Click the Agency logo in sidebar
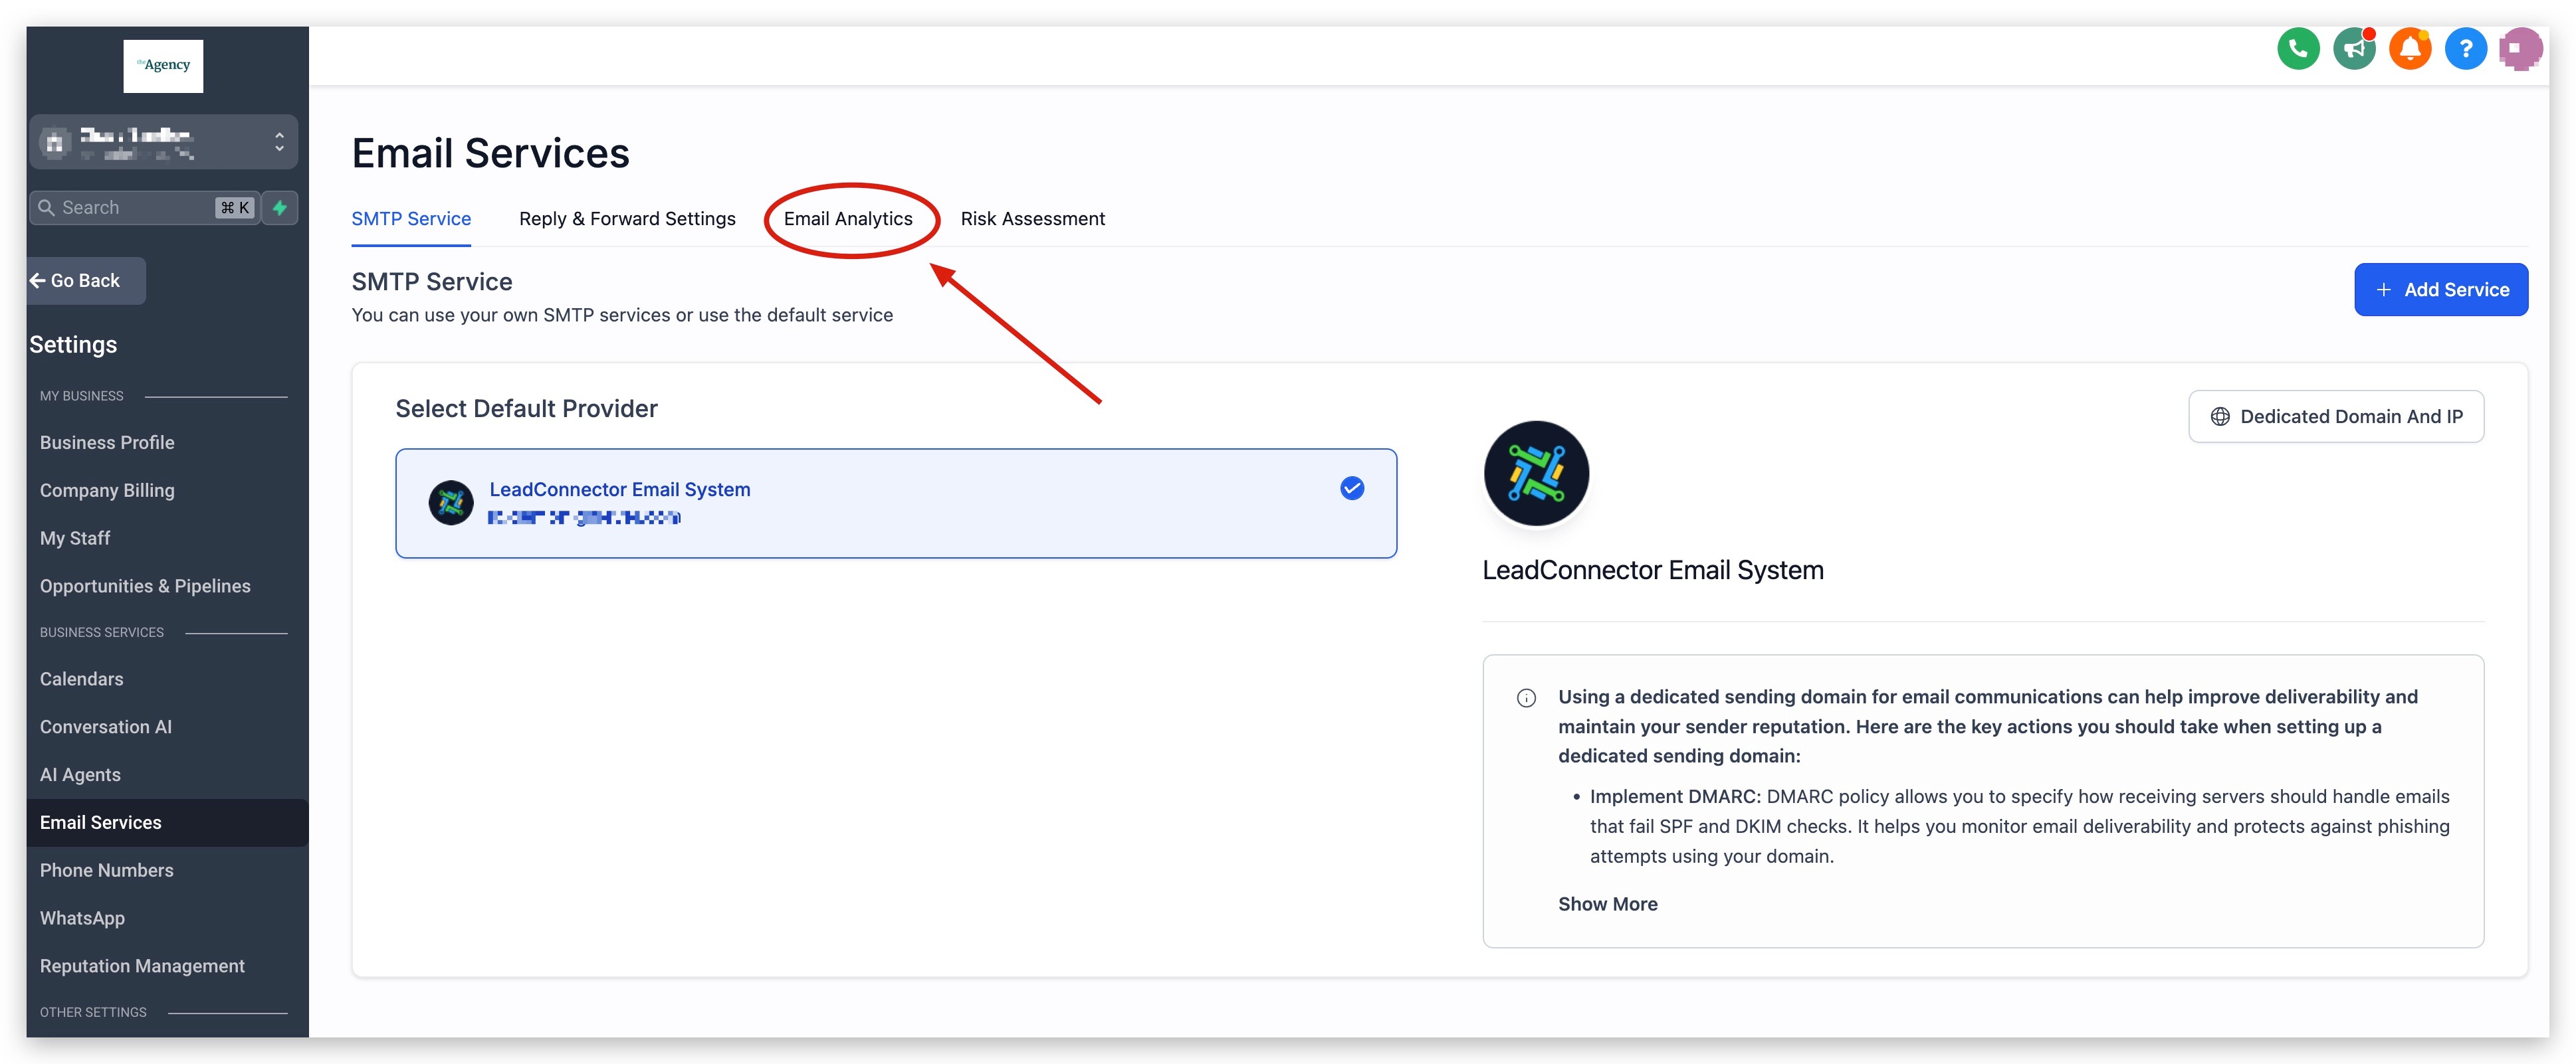Viewport: 2576px width, 1064px height. point(163,66)
